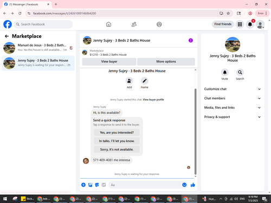Open the Facebook menu grid icon

(240, 24)
